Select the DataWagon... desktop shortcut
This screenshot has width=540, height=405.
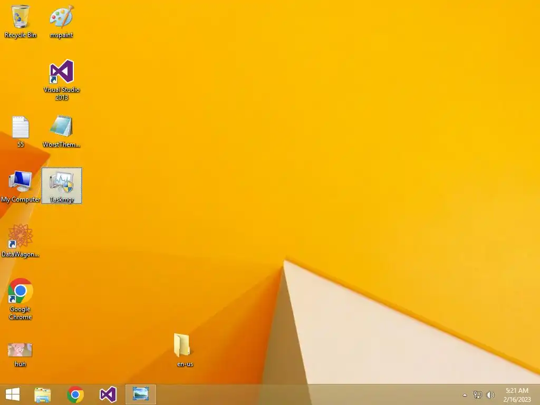(21, 240)
